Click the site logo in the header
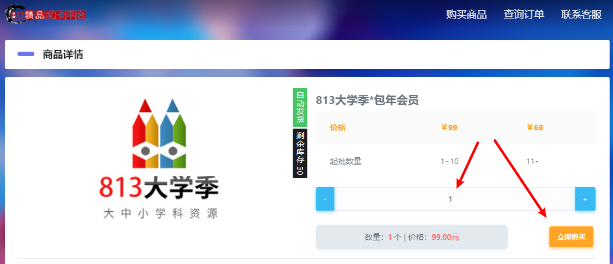613x264 pixels. pyautogui.click(x=46, y=15)
